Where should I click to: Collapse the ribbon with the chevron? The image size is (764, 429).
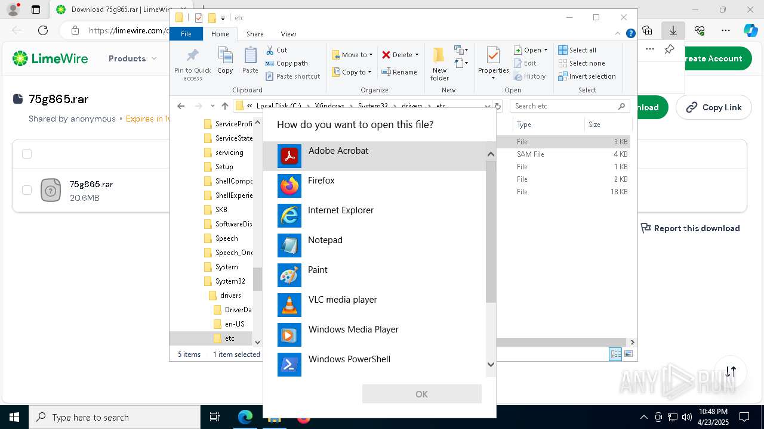pyautogui.click(x=619, y=34)
